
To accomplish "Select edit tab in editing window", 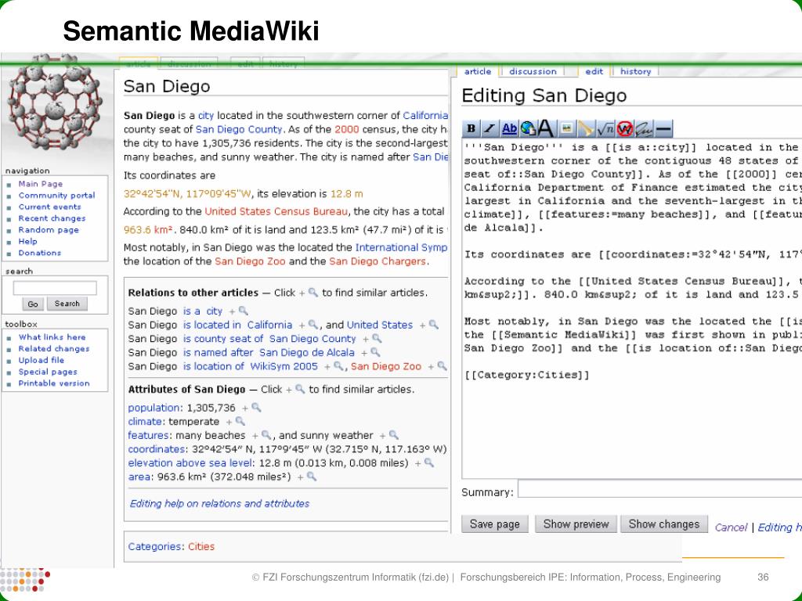I will point(594,71).
